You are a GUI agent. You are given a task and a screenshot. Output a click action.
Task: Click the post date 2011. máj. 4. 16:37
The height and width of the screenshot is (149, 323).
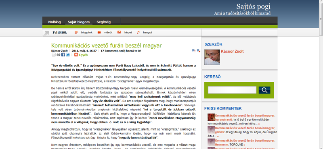(x=84, y=51)
